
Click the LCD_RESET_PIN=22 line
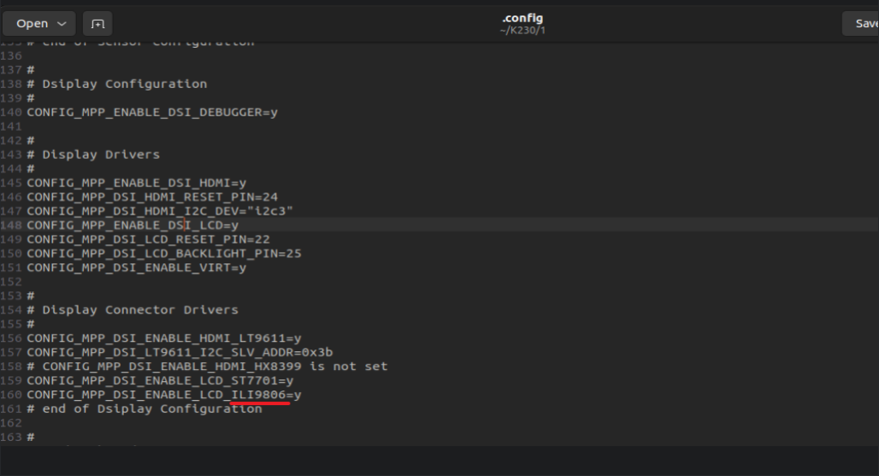pyautogui.click(x=148, y=239)
